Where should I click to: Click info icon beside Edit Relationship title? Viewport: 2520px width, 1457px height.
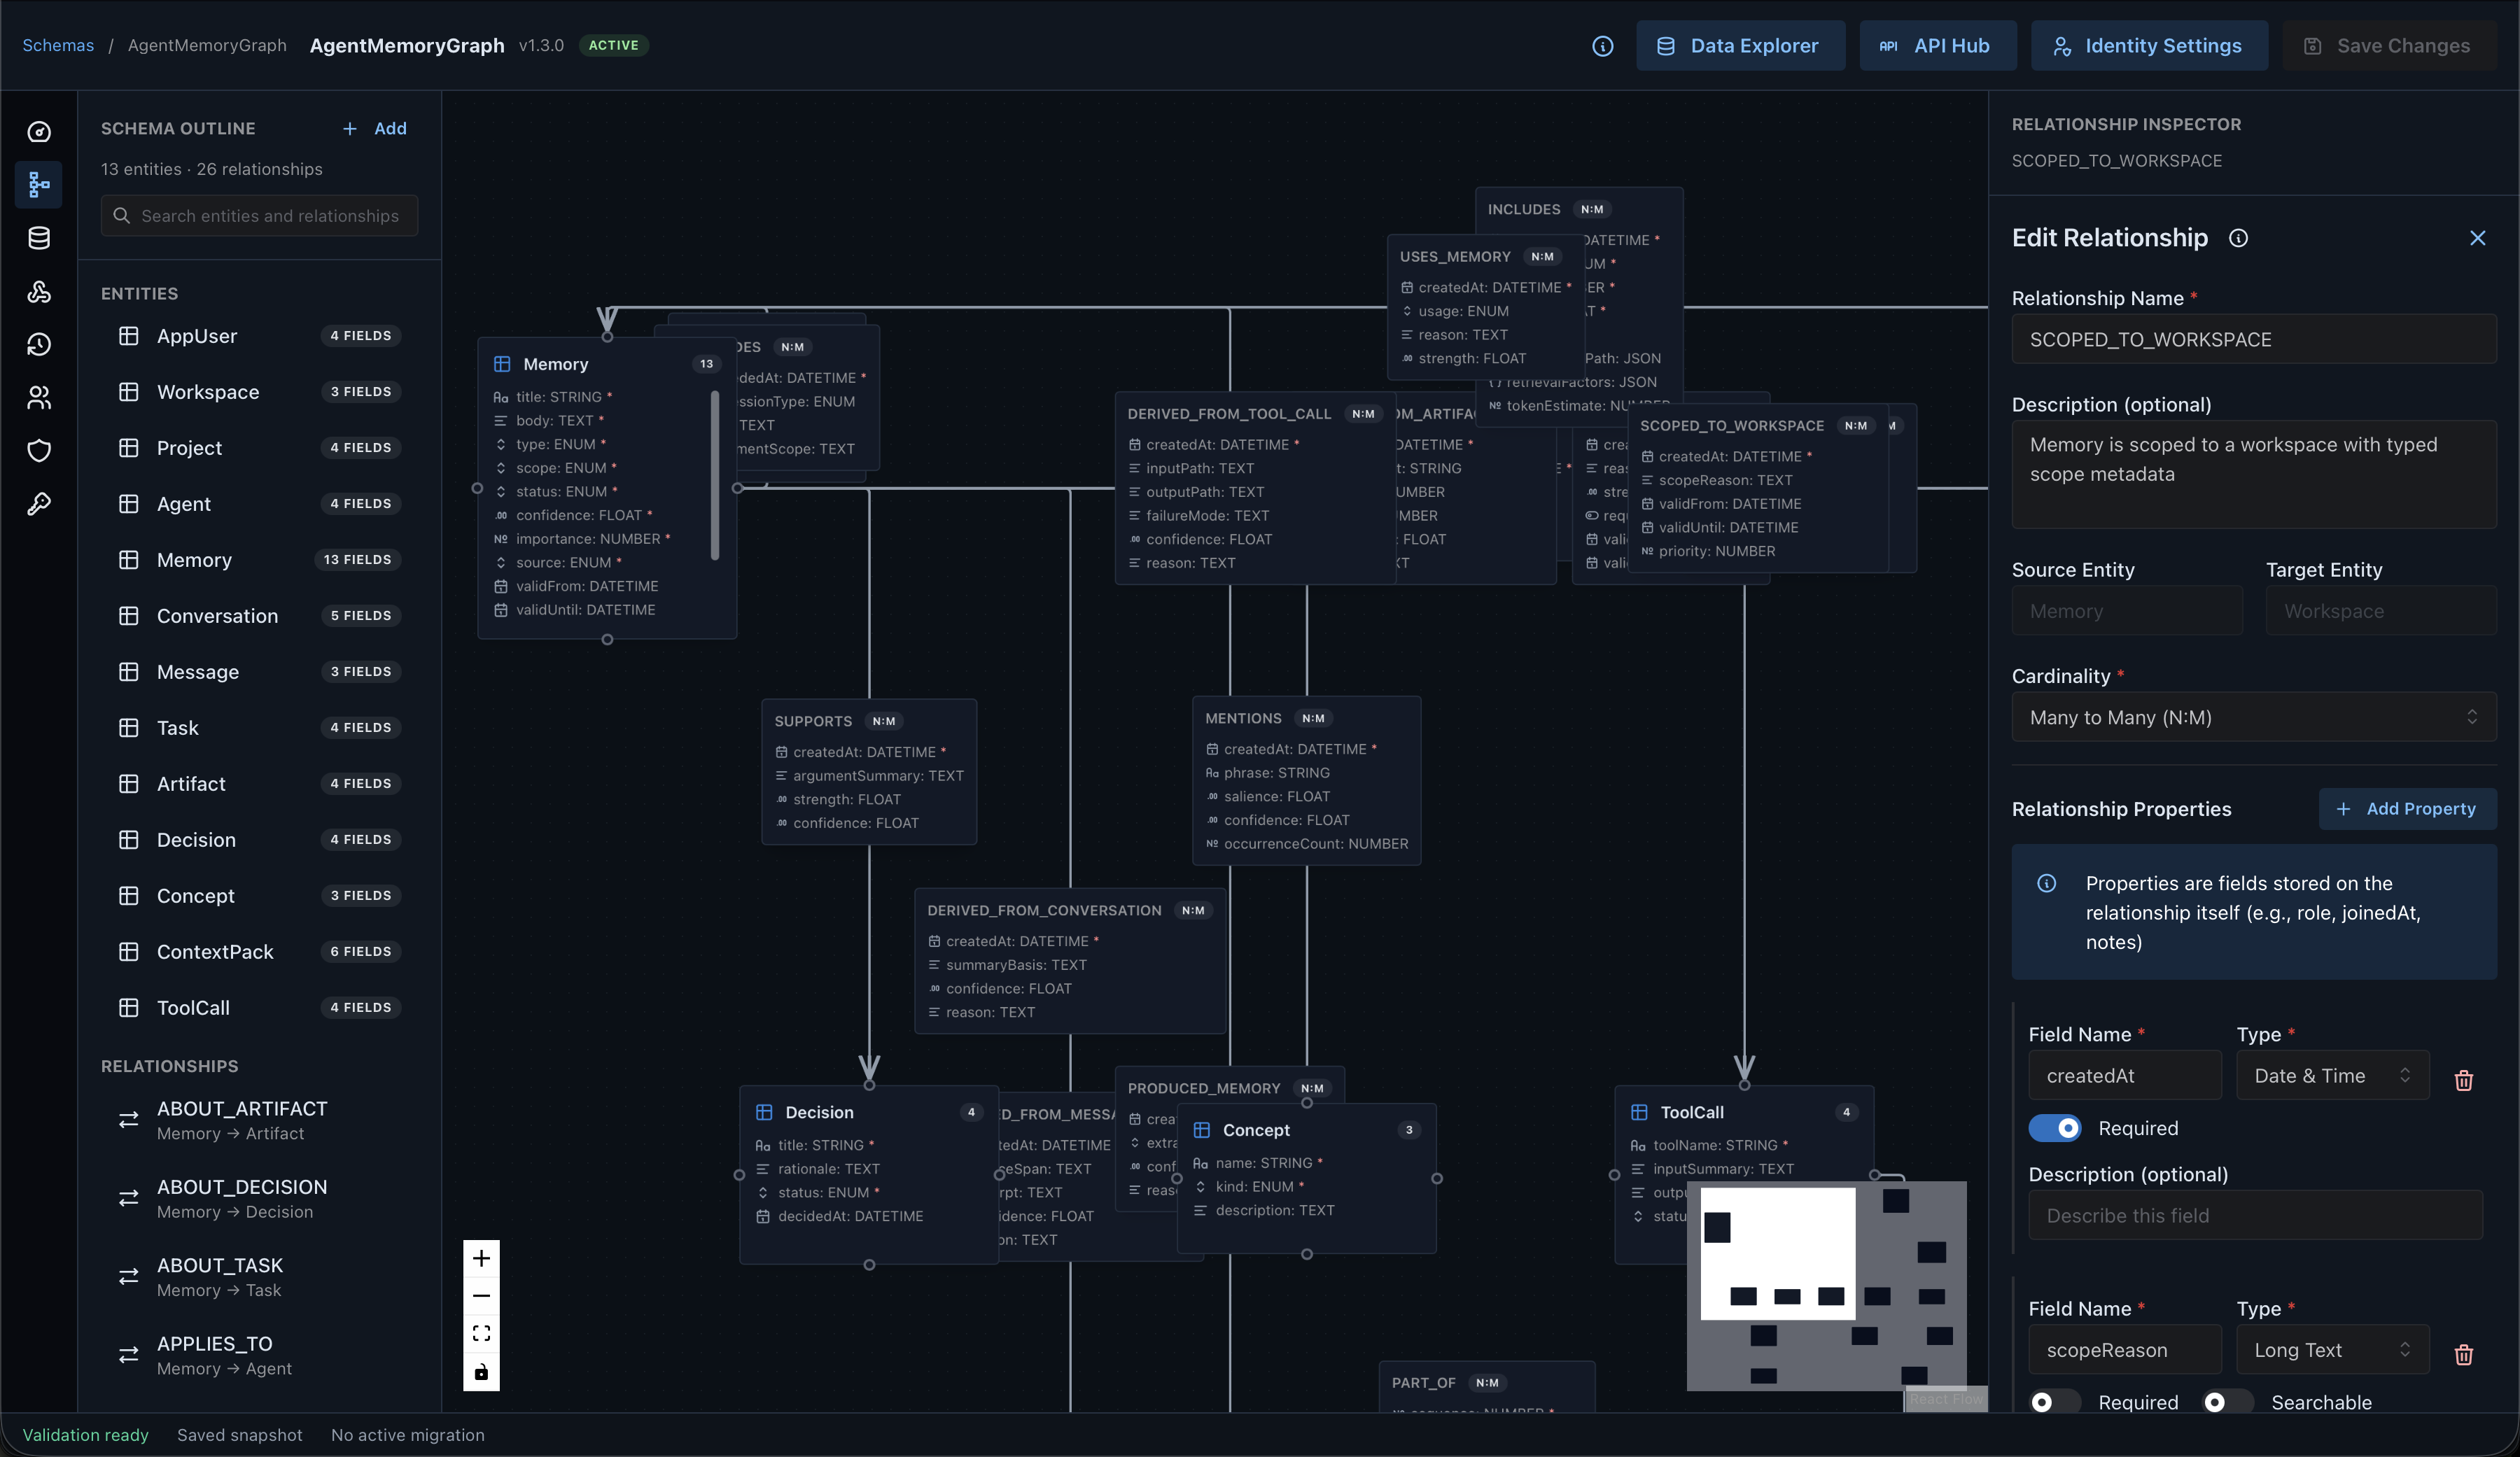(x=2238, y=238)
